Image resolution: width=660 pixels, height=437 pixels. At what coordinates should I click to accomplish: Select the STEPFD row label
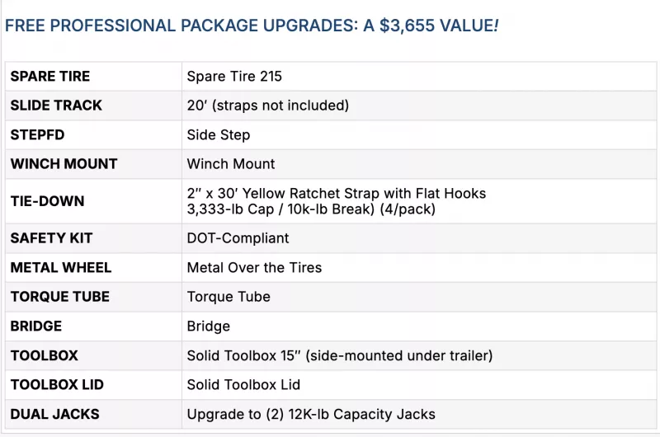(38, 134)
